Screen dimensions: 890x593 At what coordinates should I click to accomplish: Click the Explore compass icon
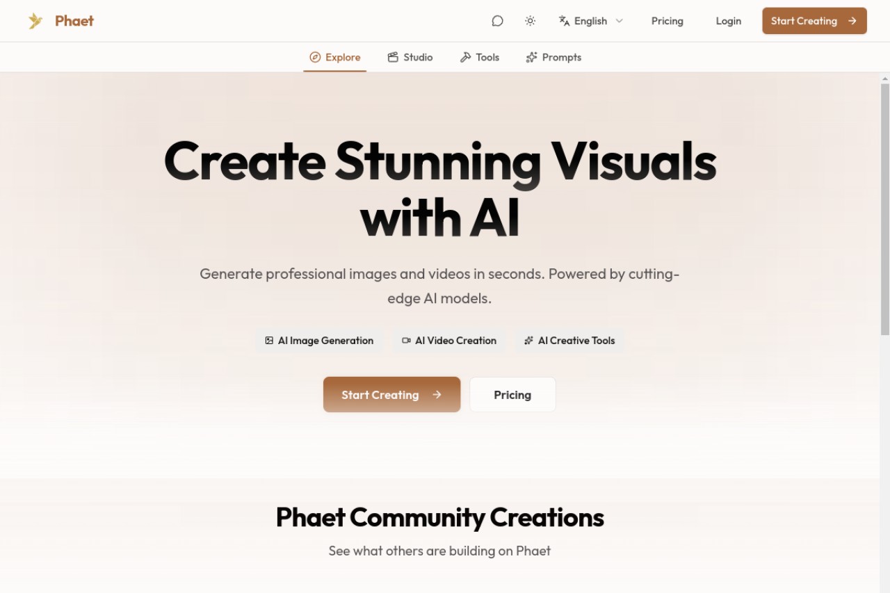[x=315, y=57]
